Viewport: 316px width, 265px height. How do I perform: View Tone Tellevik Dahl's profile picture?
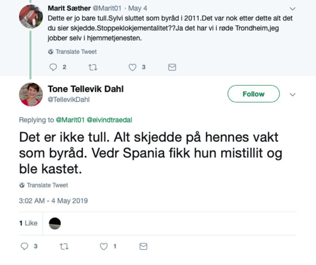31,94
